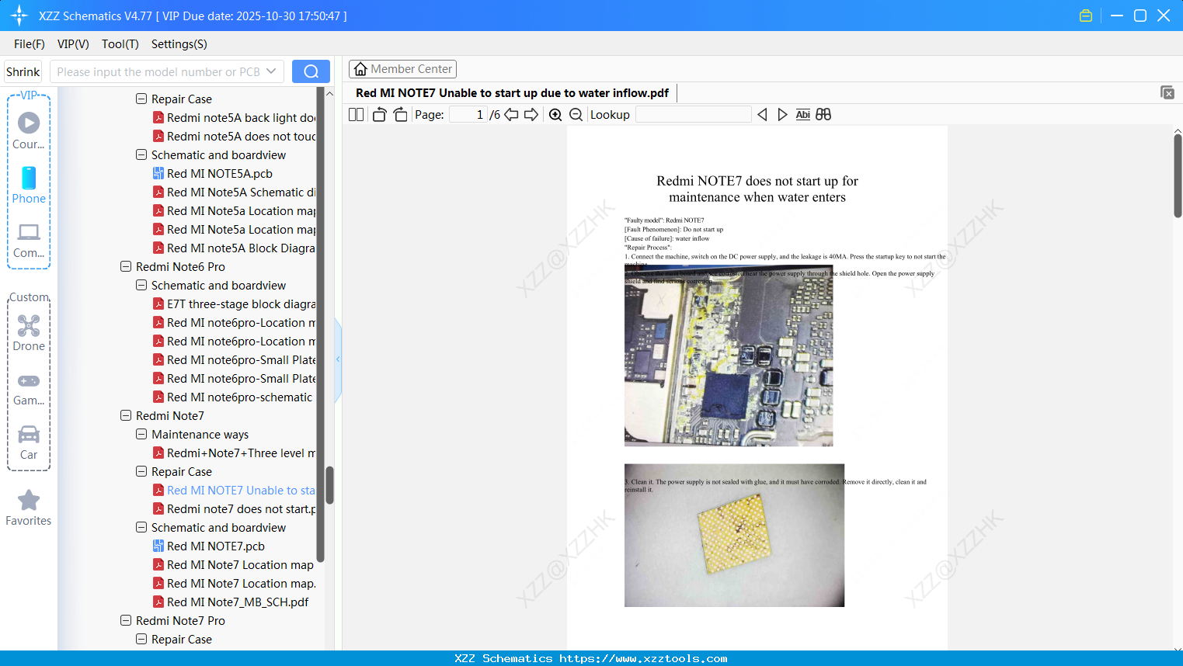Image resolution: width=1183 pixels, height=666 pixels.
Task: Toggle the Abi whole-word match icon
Action: (x=802, y=115)
